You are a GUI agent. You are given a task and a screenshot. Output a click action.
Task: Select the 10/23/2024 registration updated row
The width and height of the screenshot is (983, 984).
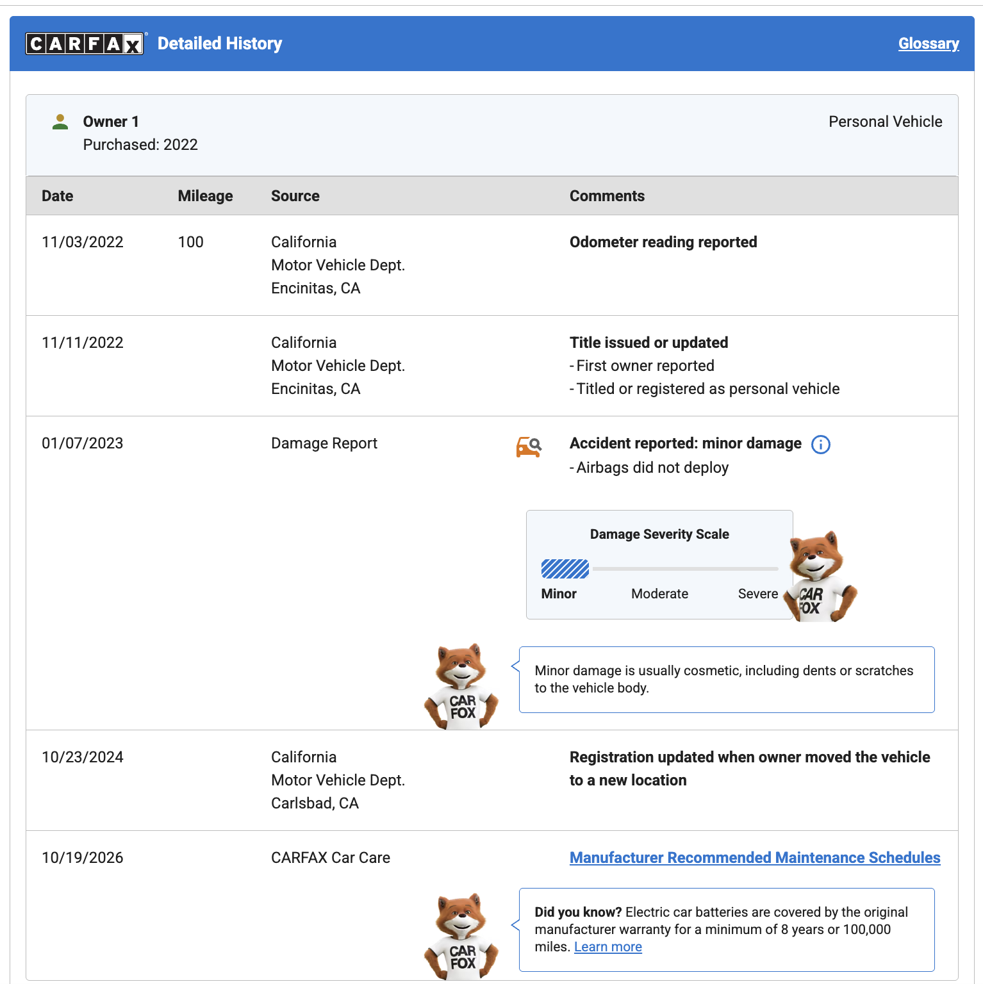(492, 780)
